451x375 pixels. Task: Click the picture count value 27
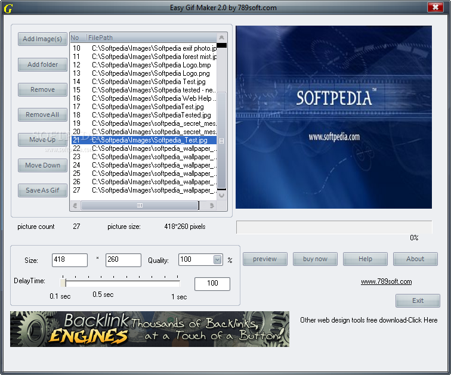[x=76, y=227]
